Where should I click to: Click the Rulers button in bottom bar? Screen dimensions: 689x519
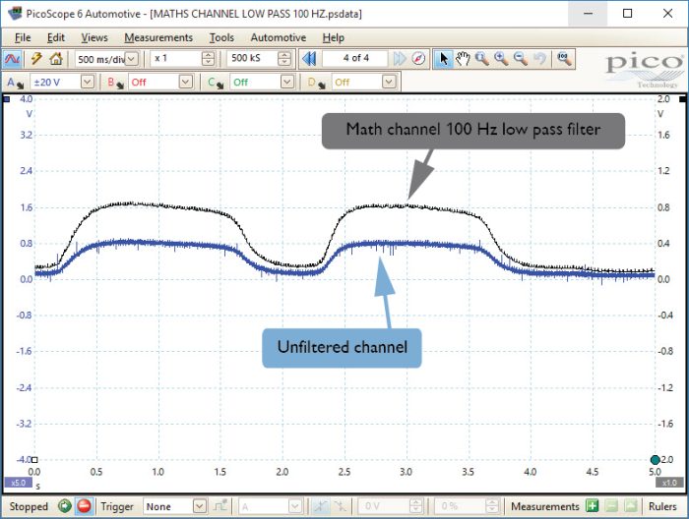tap(662, 506)
